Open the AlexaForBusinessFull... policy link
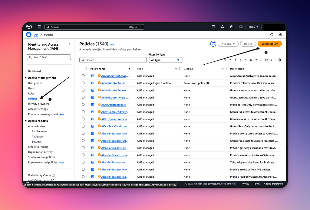Image resolution: width=310 pixels, height=210 pixels. point(115,141)
